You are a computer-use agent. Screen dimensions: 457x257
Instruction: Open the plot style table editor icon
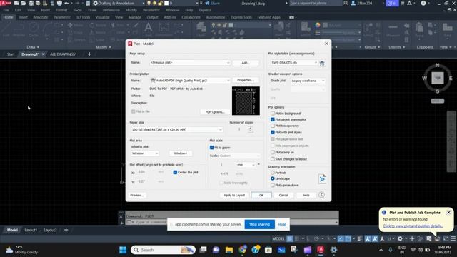[x=322, y=63]
